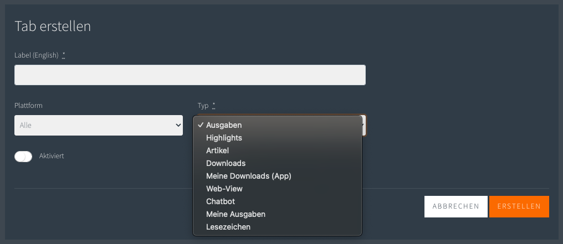Click the chevron arrow of the Plattform select
This screenshot has width=563, height=244.
pos(178,125)
